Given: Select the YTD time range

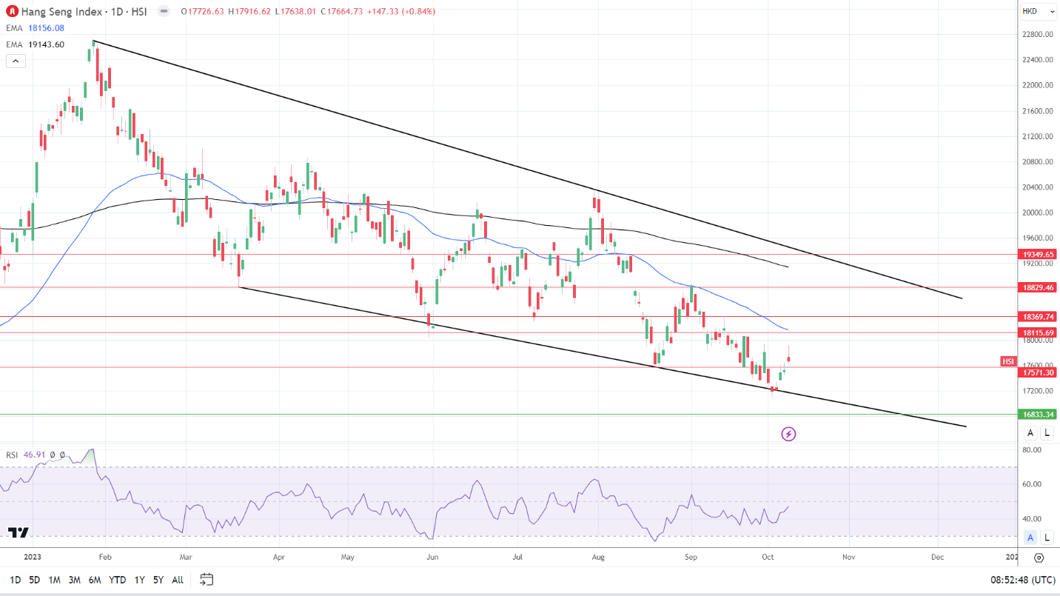Looking at the screenshot, I should (x=117, y=580).
